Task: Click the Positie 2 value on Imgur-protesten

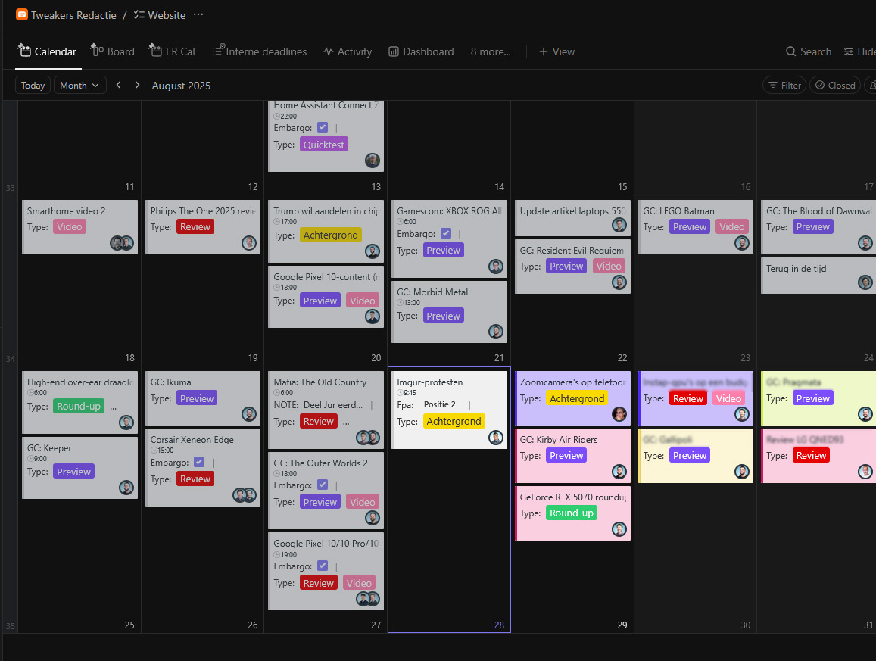Action: click(x=440, y=404)
